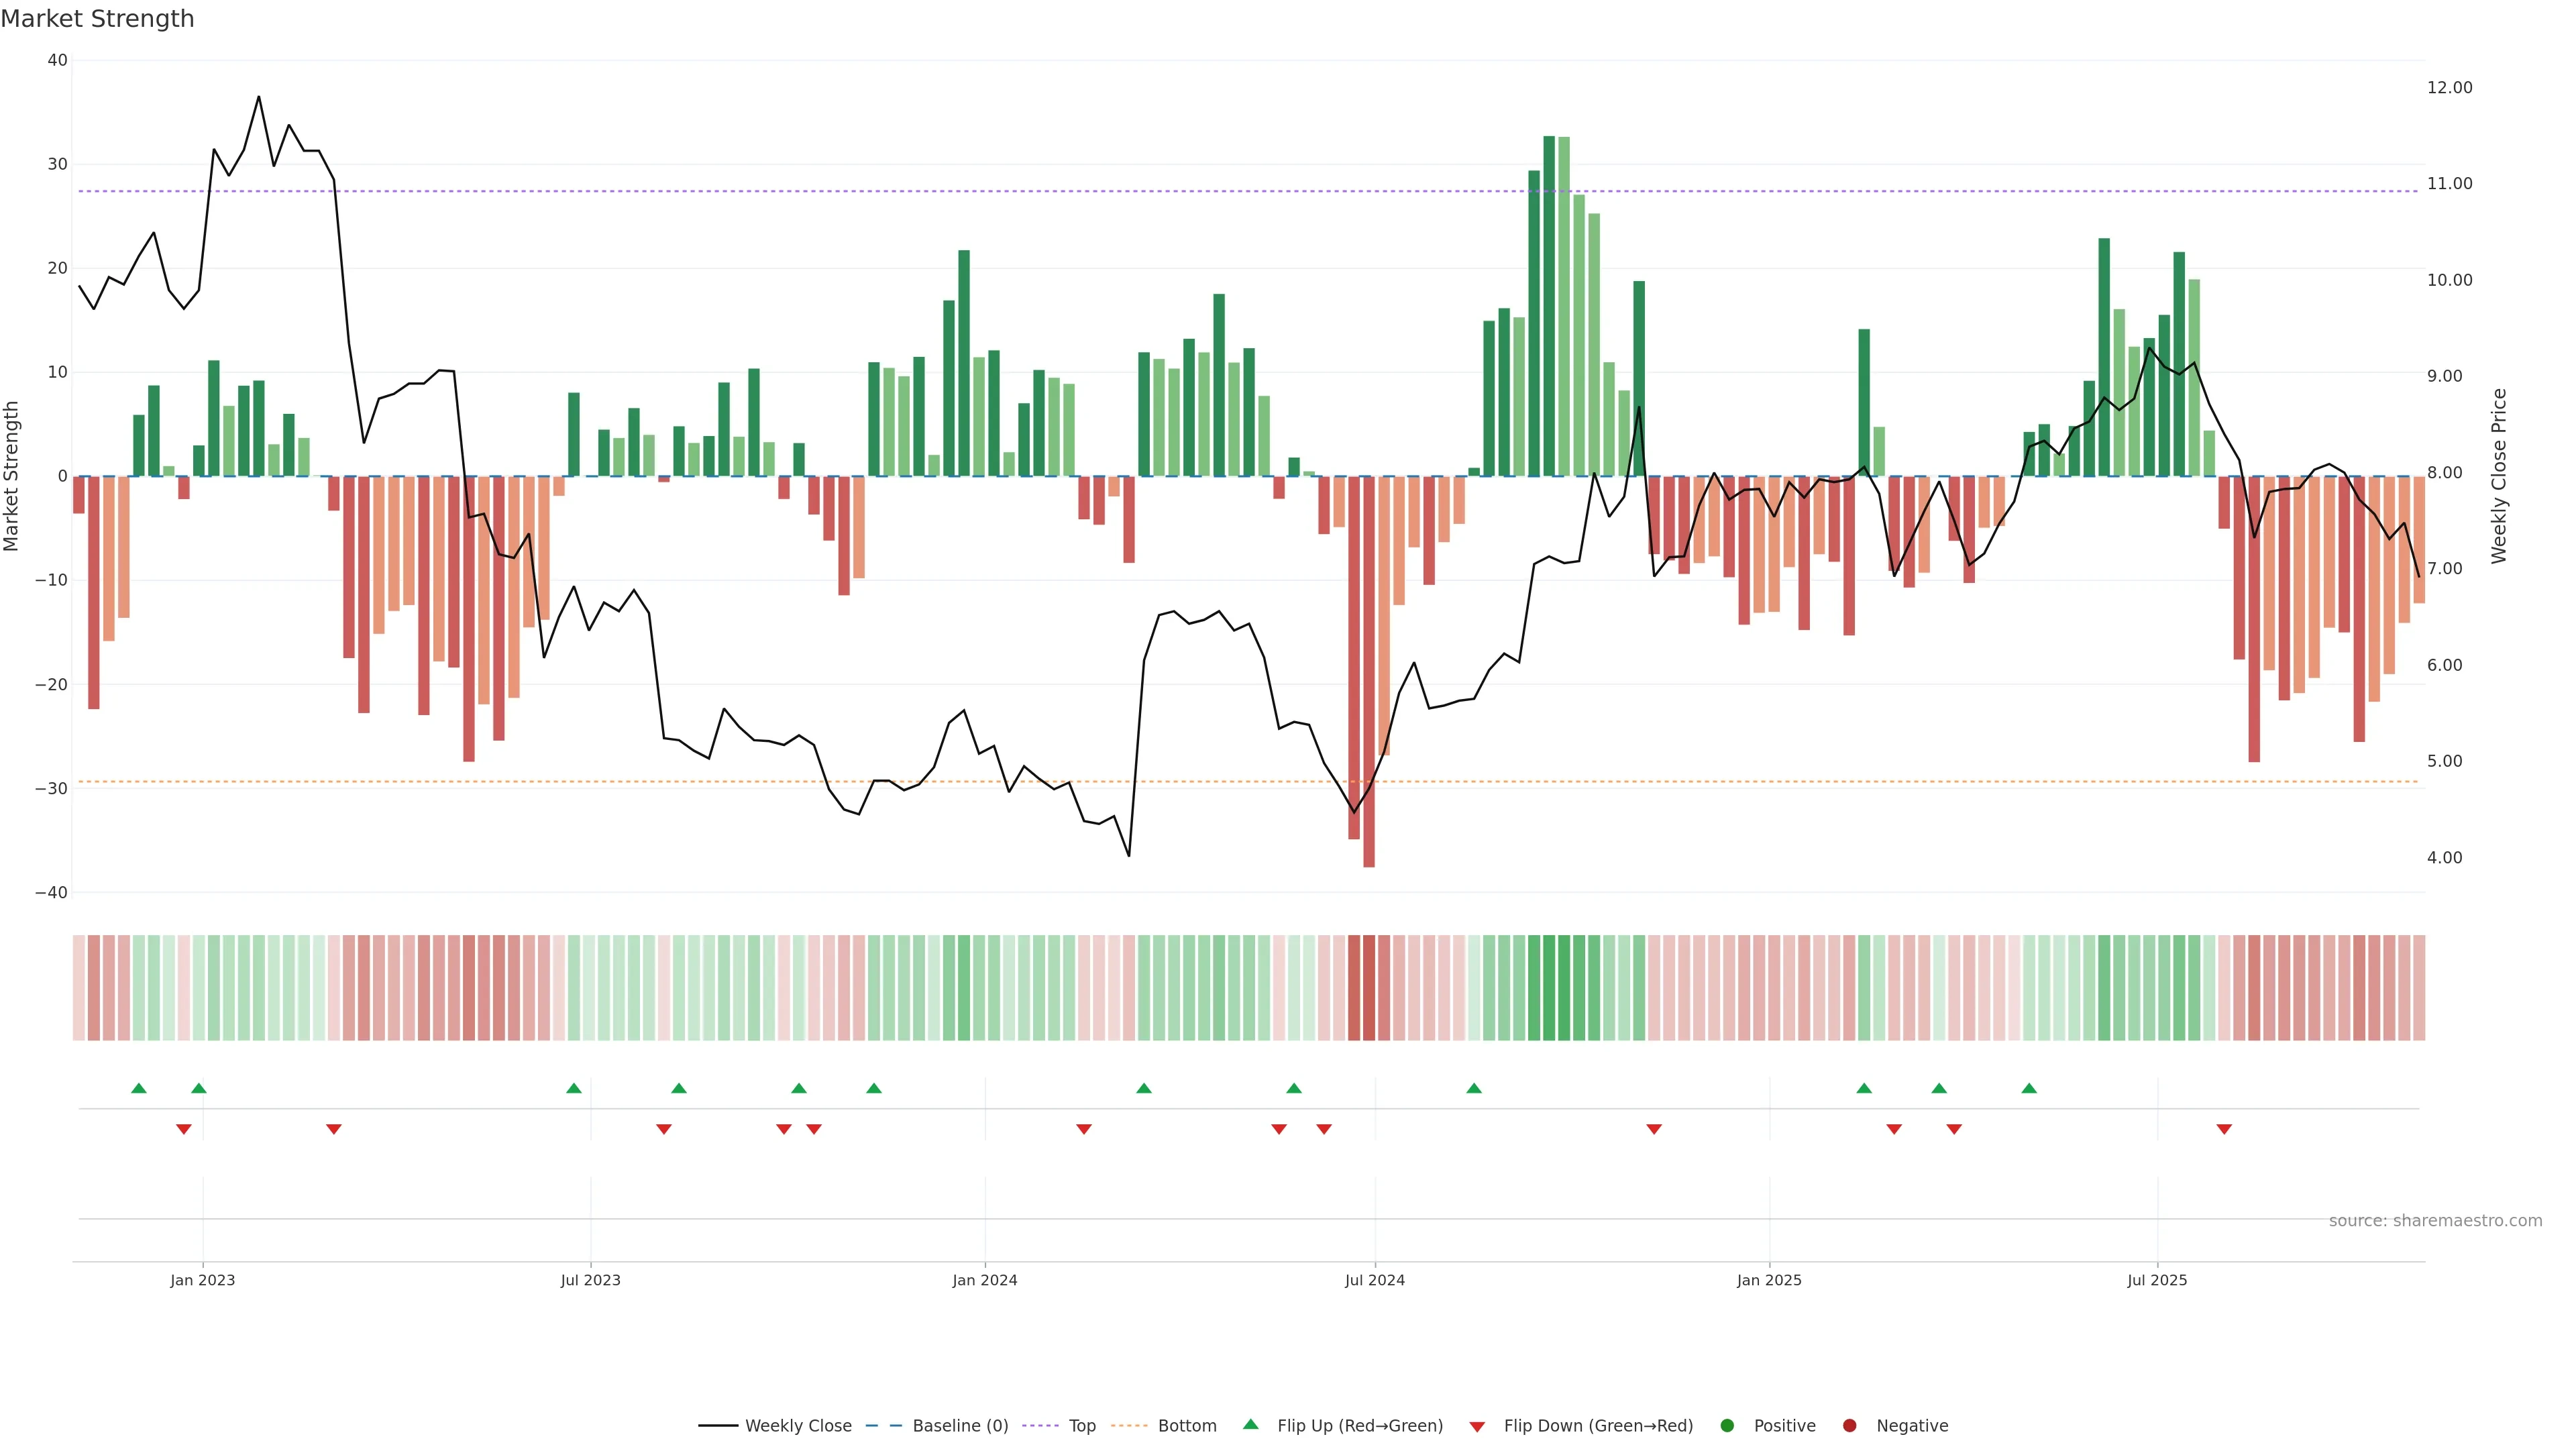Click the Flip Down red triangle legend icon
The height and width of the screenshot is (1449, 2576).
(1477, 1427)
